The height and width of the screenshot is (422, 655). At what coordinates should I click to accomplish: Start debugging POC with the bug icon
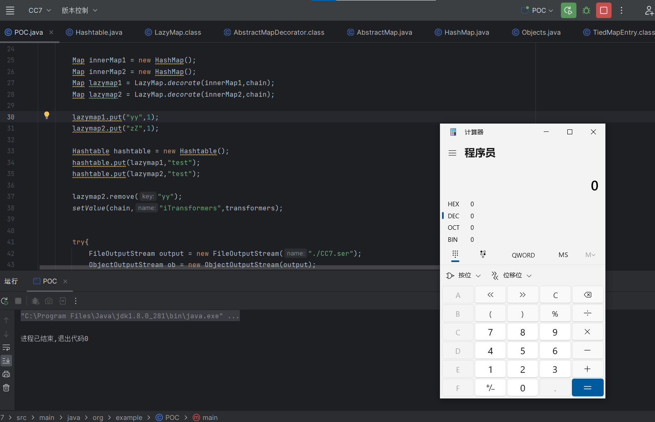click(x=586, y=10)
